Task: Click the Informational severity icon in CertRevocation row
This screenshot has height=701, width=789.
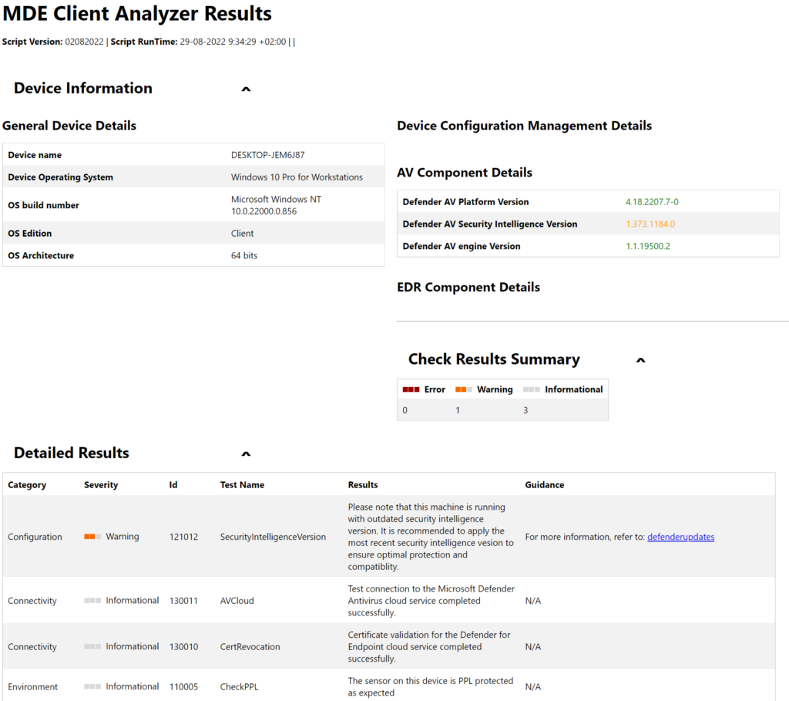Action: [92, 646]
